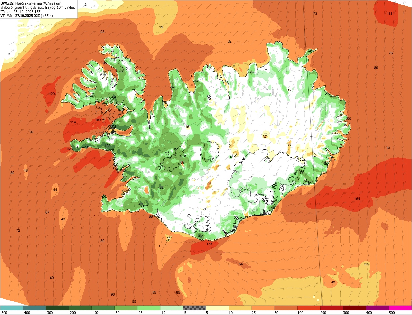Click the map value 19 in the northern sea

point(161,27)
